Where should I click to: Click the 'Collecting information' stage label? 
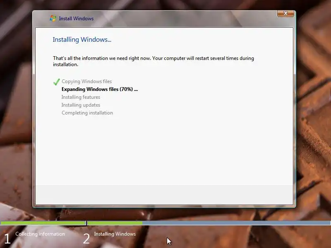click(40, 234)
